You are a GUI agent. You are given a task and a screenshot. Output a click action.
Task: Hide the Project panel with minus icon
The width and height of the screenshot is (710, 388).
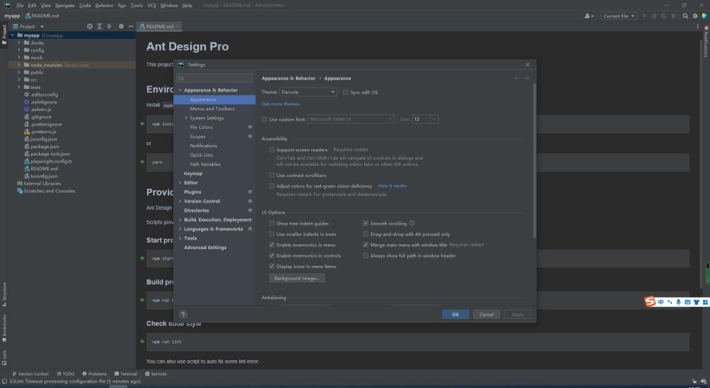(130, 26)
